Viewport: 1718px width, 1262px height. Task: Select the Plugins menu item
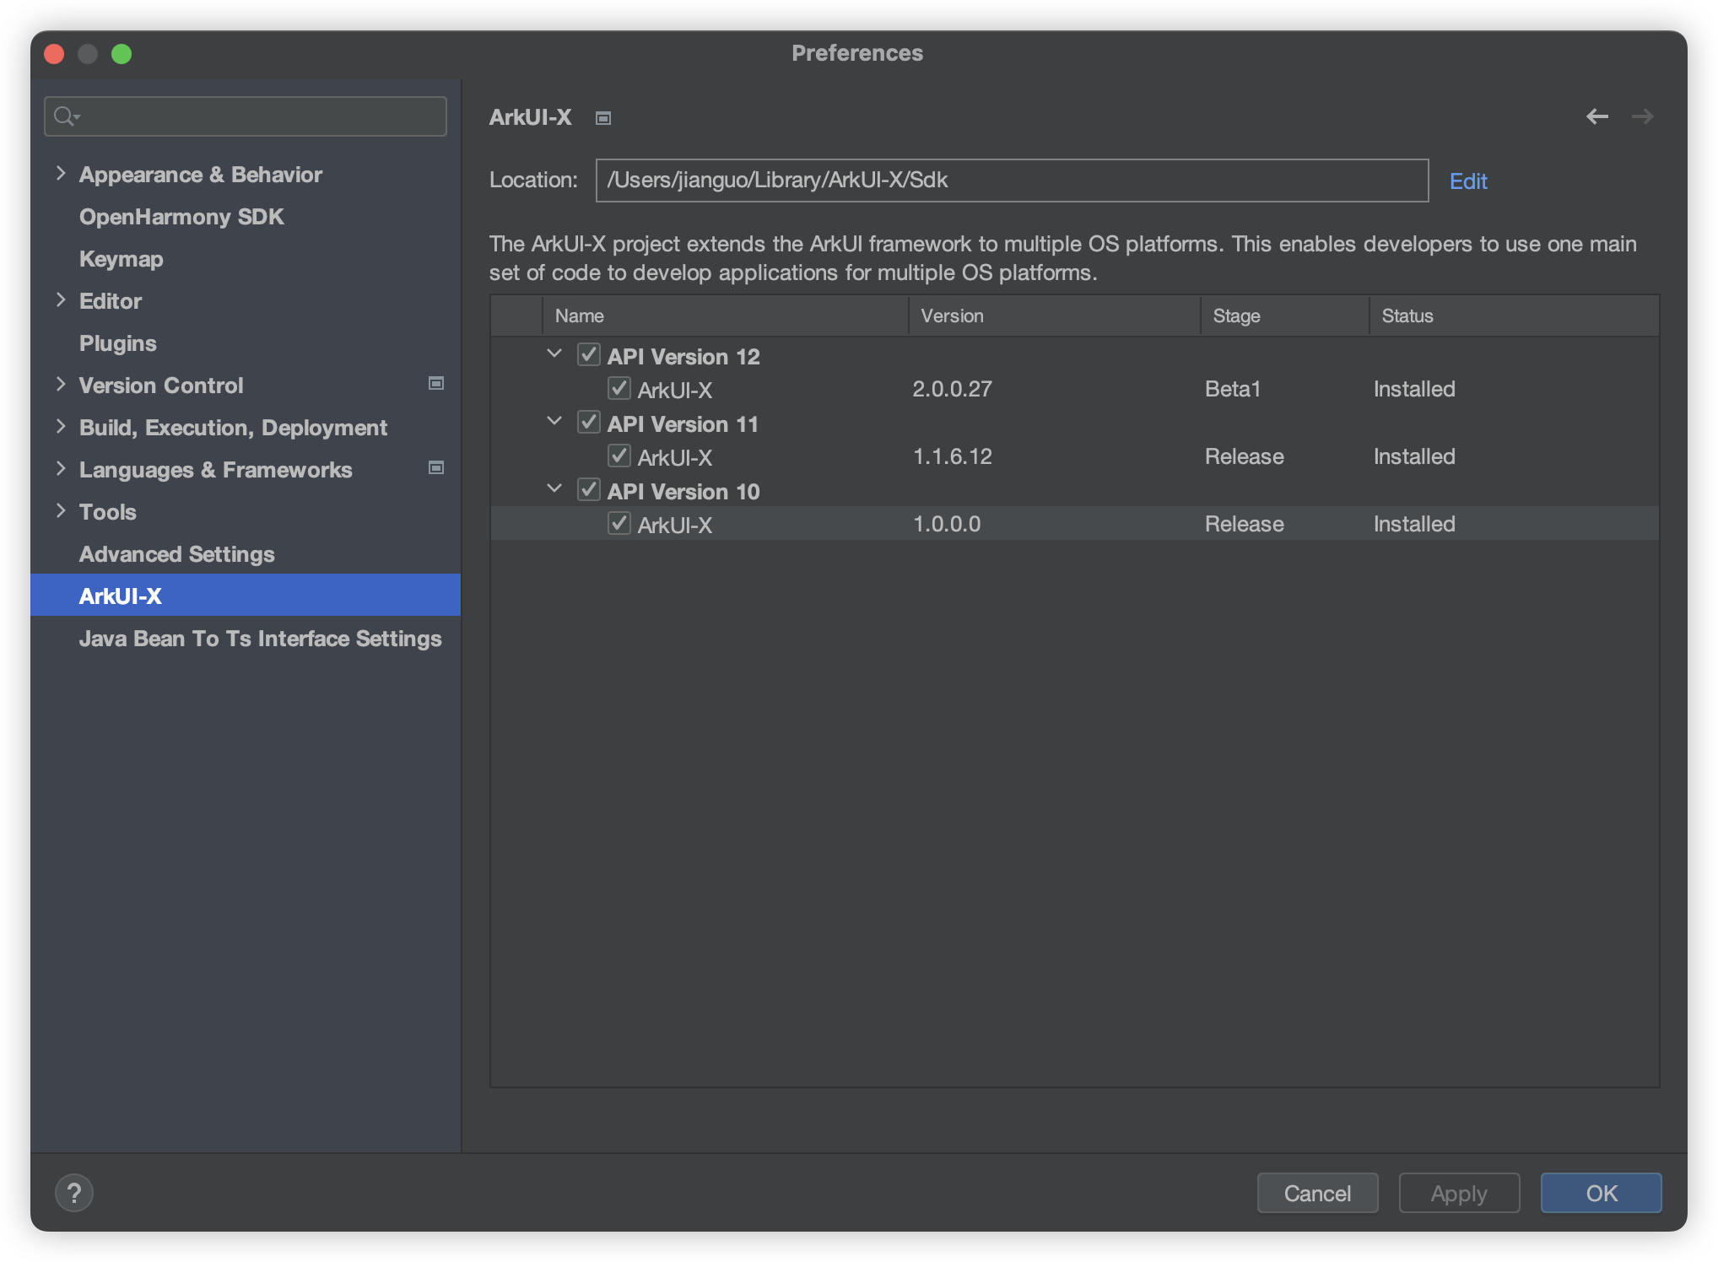point(117,342)
